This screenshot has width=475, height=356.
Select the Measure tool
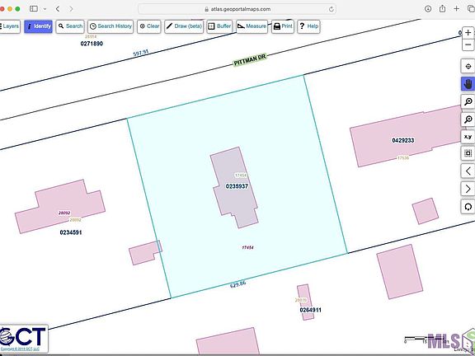point(252,26)
